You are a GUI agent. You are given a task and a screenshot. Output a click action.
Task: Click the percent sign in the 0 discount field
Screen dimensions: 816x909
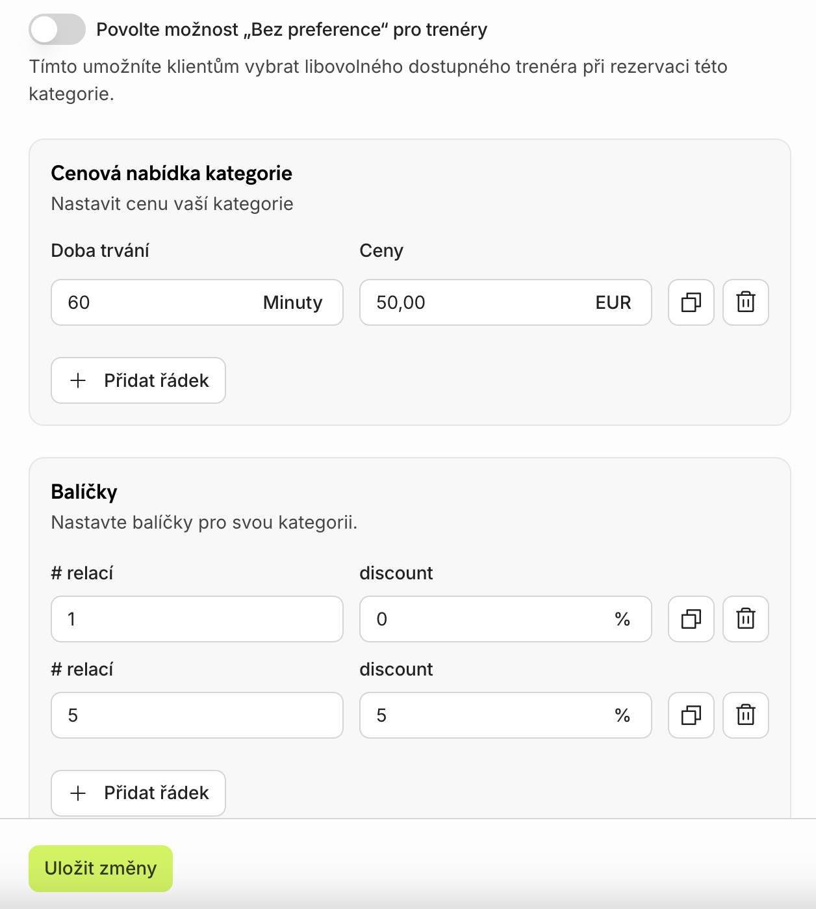click(622, 619)
